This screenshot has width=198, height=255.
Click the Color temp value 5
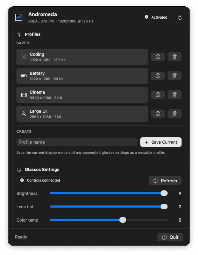(180, 220)
